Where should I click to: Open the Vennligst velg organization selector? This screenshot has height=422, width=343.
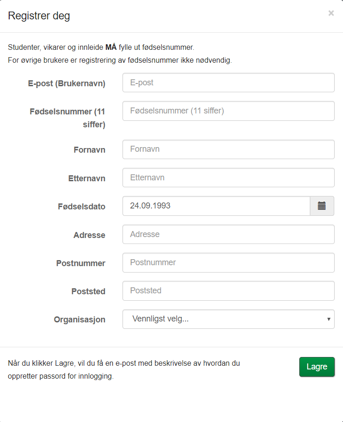(x=221, y=319)
